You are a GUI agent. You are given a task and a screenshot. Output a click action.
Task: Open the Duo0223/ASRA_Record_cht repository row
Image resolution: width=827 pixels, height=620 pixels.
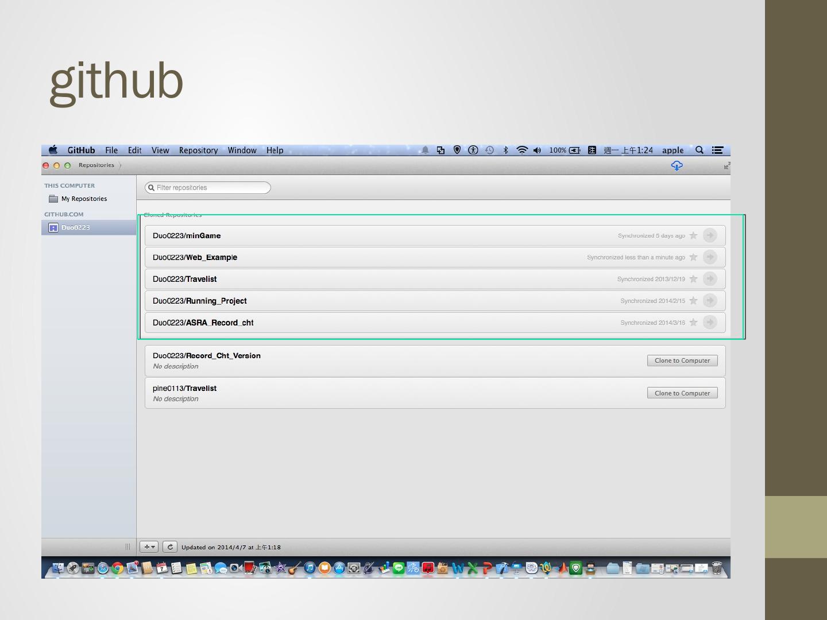pyautogui.click(x=435, y=323)
